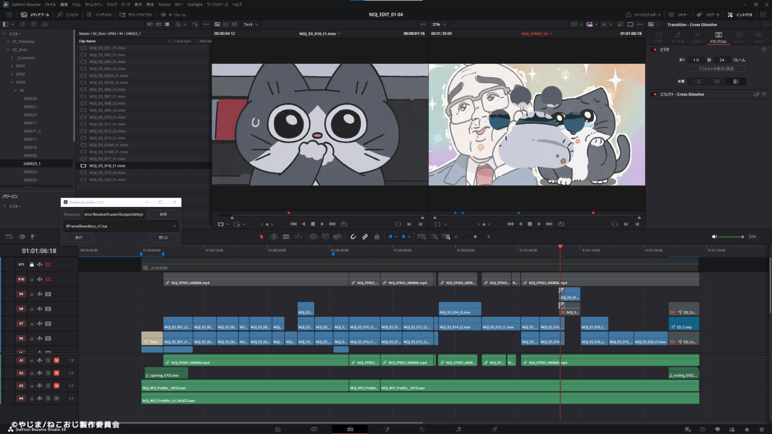Open the フィット source viewer zoom dropdown
Viewport: 772px width, 434px height.
(x=251, y=24)
